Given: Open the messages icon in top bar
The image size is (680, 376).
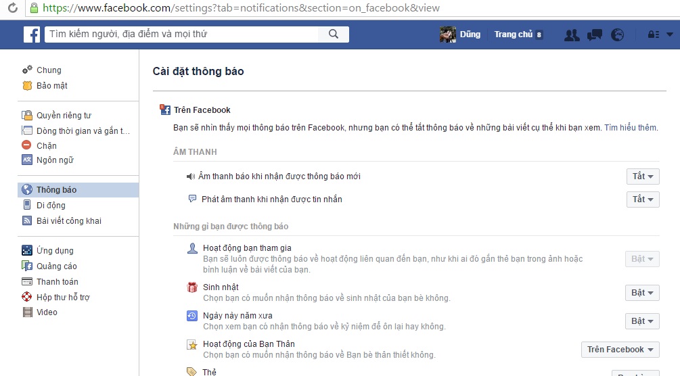Looking at the screenshot, I should click(595, 34).
